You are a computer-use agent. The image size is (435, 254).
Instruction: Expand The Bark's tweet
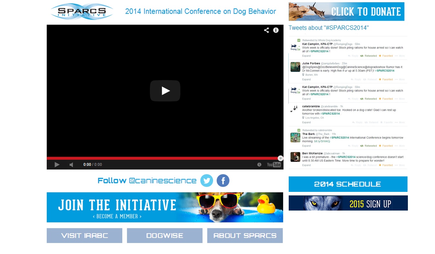click(x=306, y=146)
